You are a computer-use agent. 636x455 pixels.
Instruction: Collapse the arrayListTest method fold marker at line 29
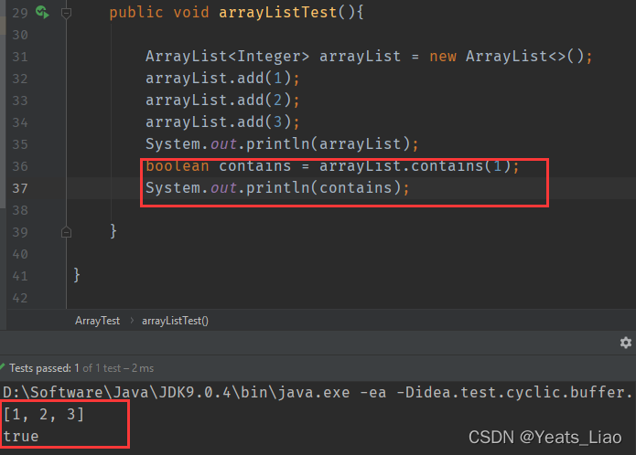(x=66, y=13)
